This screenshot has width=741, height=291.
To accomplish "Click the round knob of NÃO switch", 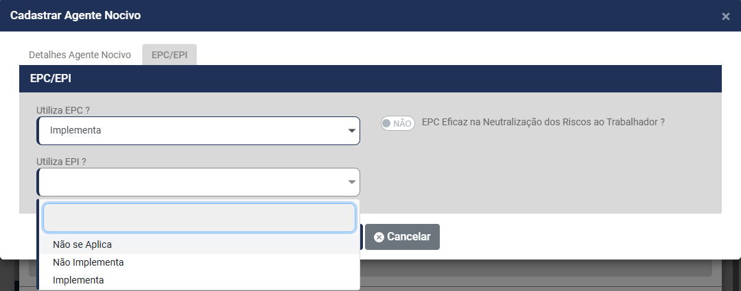I will (387, 123).
